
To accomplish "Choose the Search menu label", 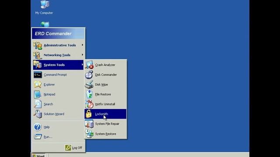I will [48, 104].
